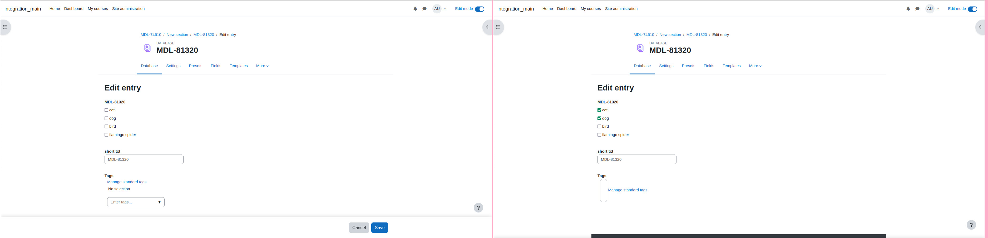Toggle Edit mode switch in right window
This screenshot has height=238, width=988.
pos(972,9)
